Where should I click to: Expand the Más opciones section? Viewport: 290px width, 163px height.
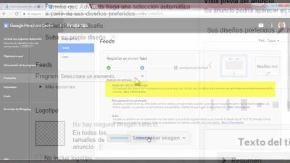[58, 87]
